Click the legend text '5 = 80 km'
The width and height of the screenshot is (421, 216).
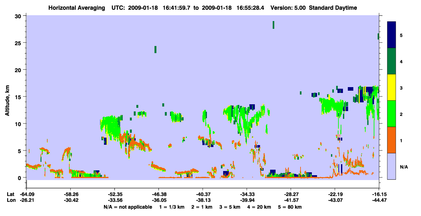tap(290, 207)
